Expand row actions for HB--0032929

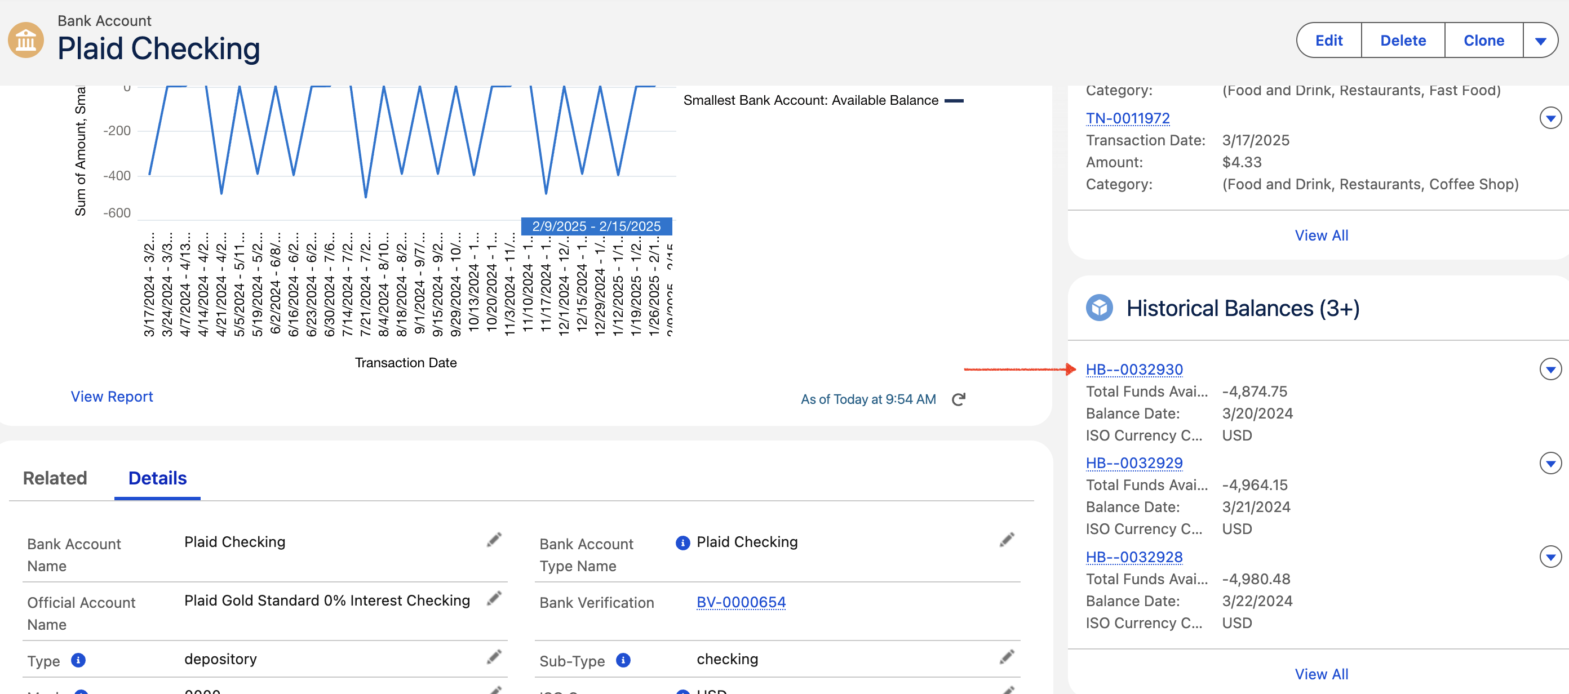1550,462
